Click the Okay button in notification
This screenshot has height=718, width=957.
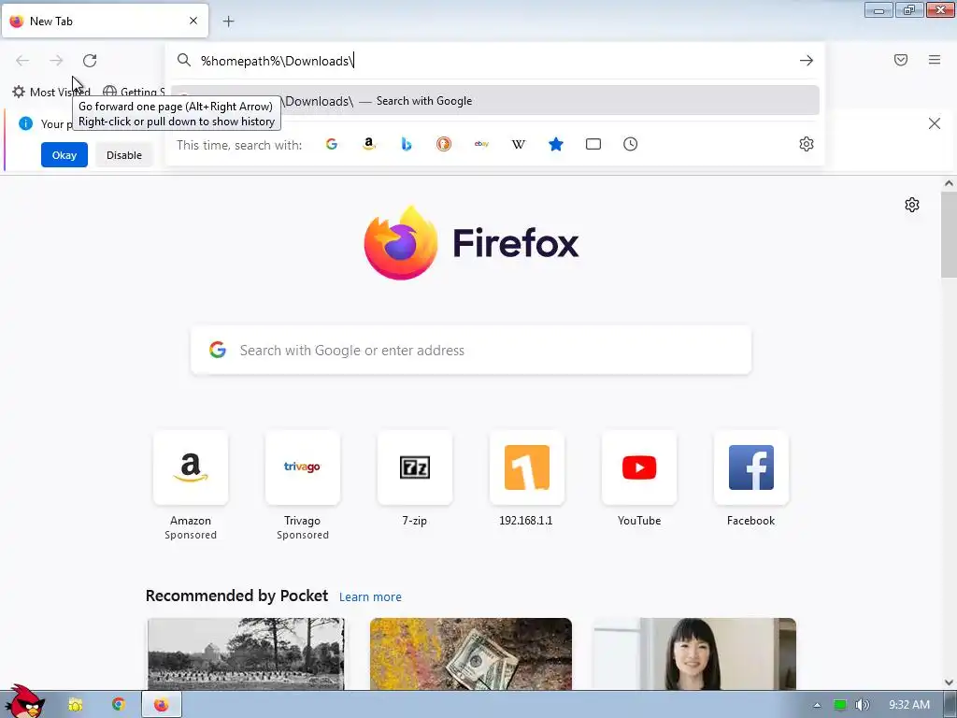64,155
